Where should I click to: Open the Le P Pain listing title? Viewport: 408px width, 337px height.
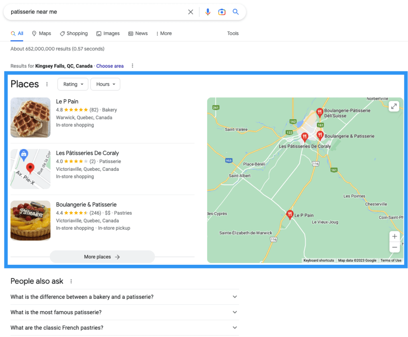click(67, 102)
